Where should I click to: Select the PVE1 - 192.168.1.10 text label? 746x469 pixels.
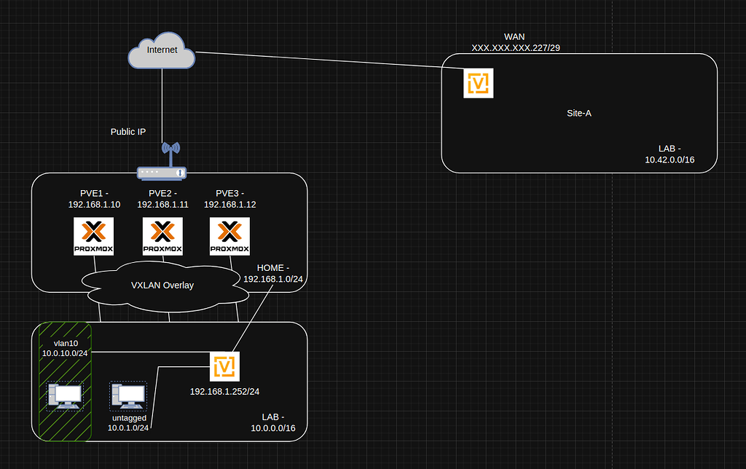(93, 199)
